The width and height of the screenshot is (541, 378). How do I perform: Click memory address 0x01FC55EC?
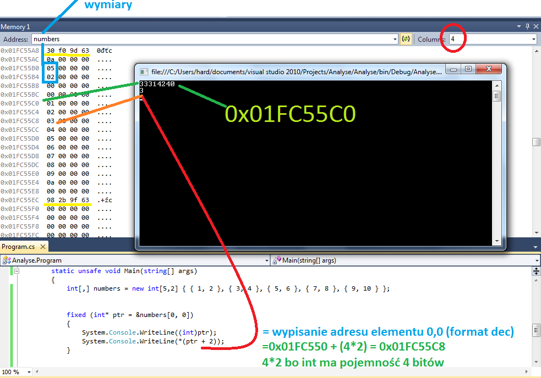[20, 200]
